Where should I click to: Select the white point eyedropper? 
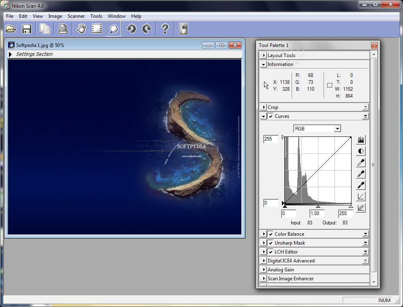[x=361, y=162]
